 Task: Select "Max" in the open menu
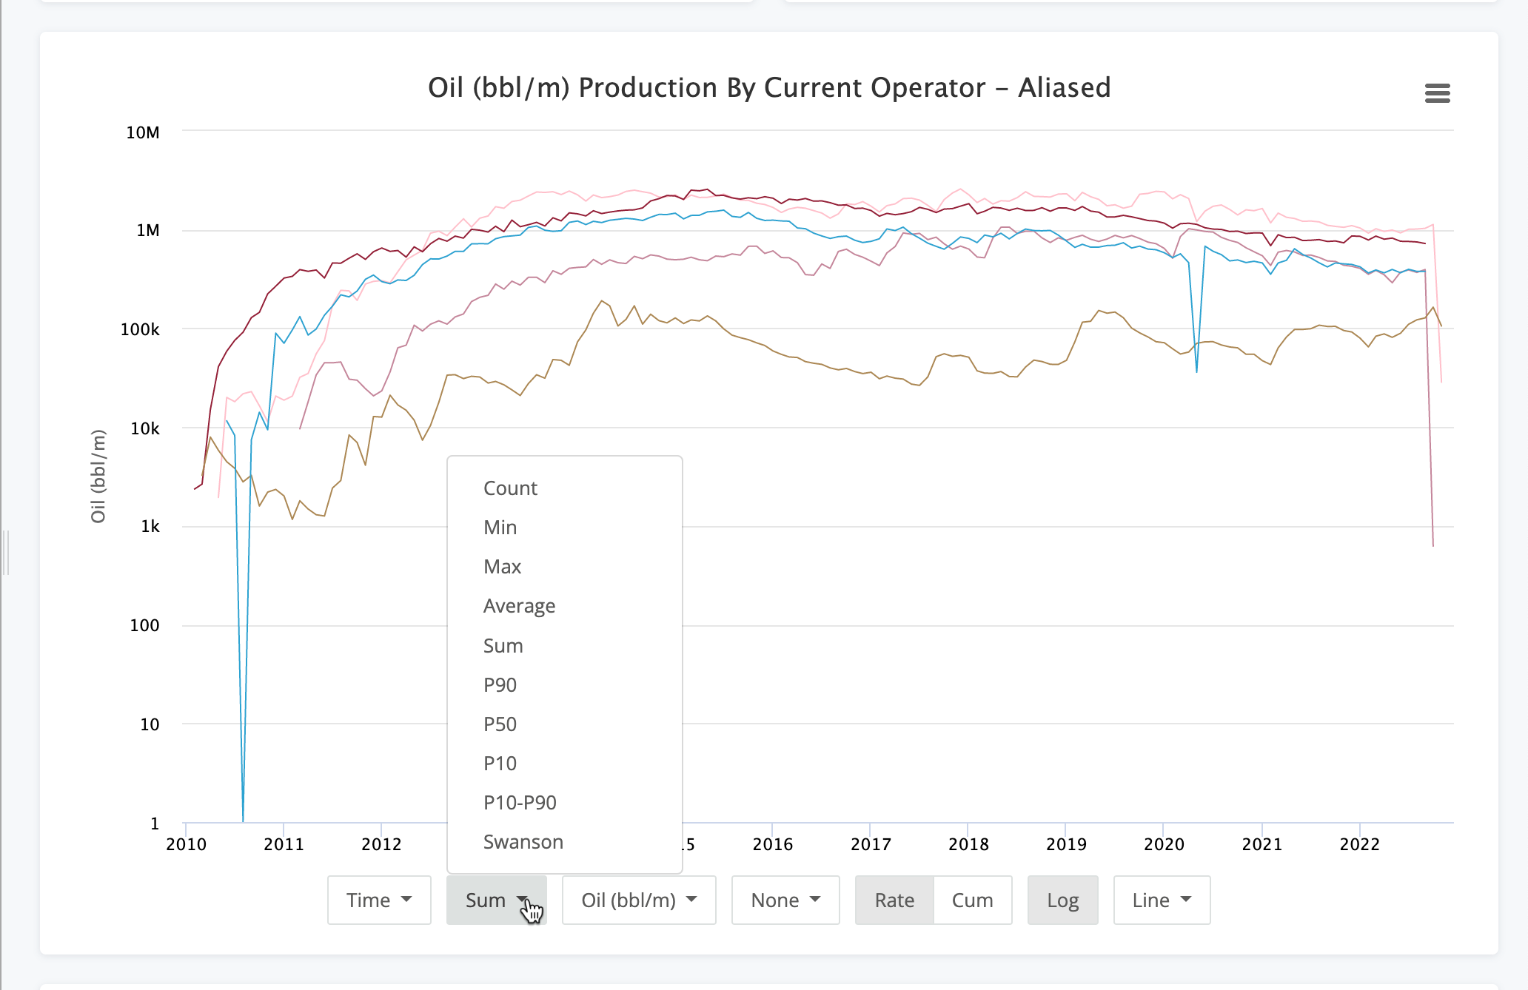(x=502, y=566)
